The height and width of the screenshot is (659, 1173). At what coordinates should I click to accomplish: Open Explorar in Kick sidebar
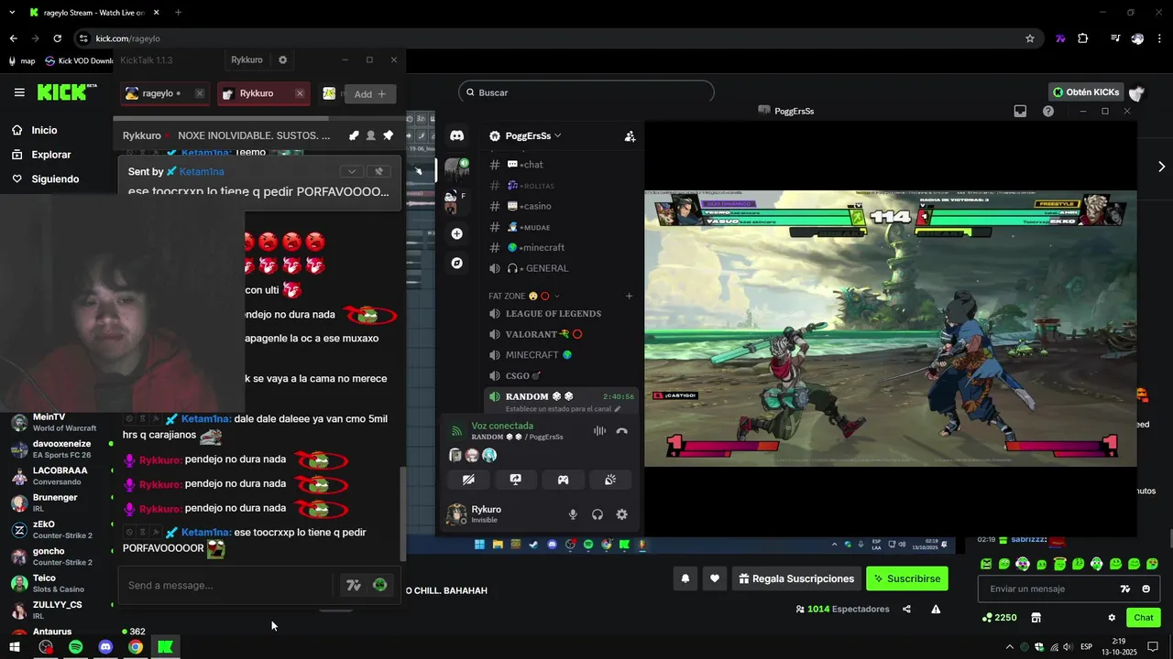51,155
